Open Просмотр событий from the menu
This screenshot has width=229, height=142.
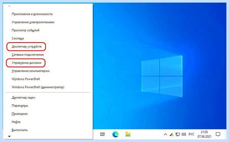coord(26,30)
